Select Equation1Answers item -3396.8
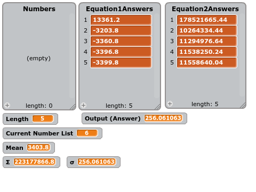The height and width of the screenshot is (192, 256). (x=121, y=52)
